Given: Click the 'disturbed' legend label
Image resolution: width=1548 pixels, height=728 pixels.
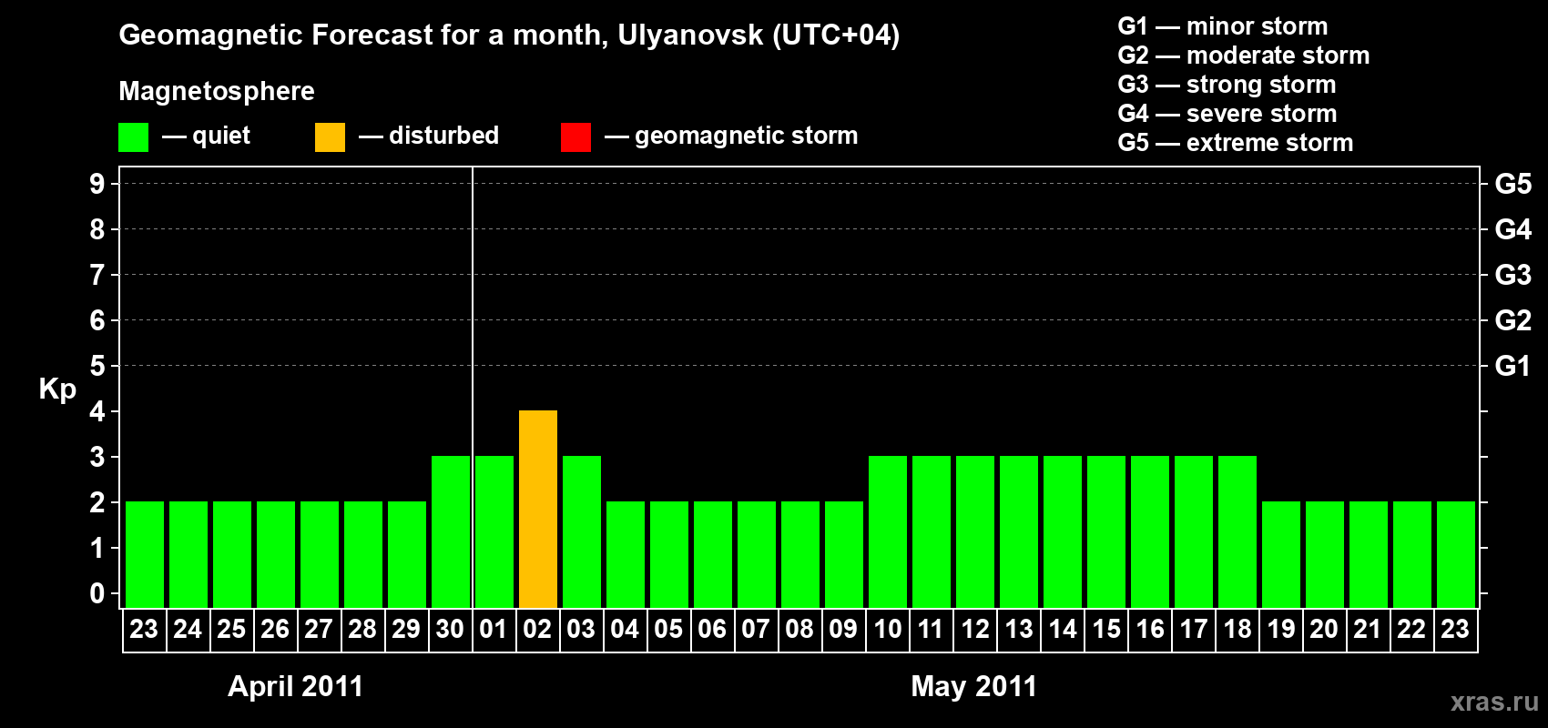Looking at the screenshot, I should (x=443, y=136).
